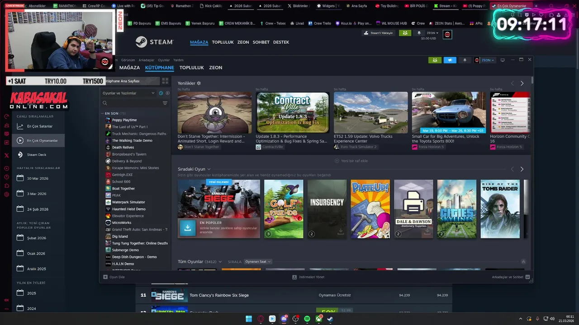This screenshot has width=579, height=325.
Task: Open blue announcements megaphone button
Action: [450, 60]
